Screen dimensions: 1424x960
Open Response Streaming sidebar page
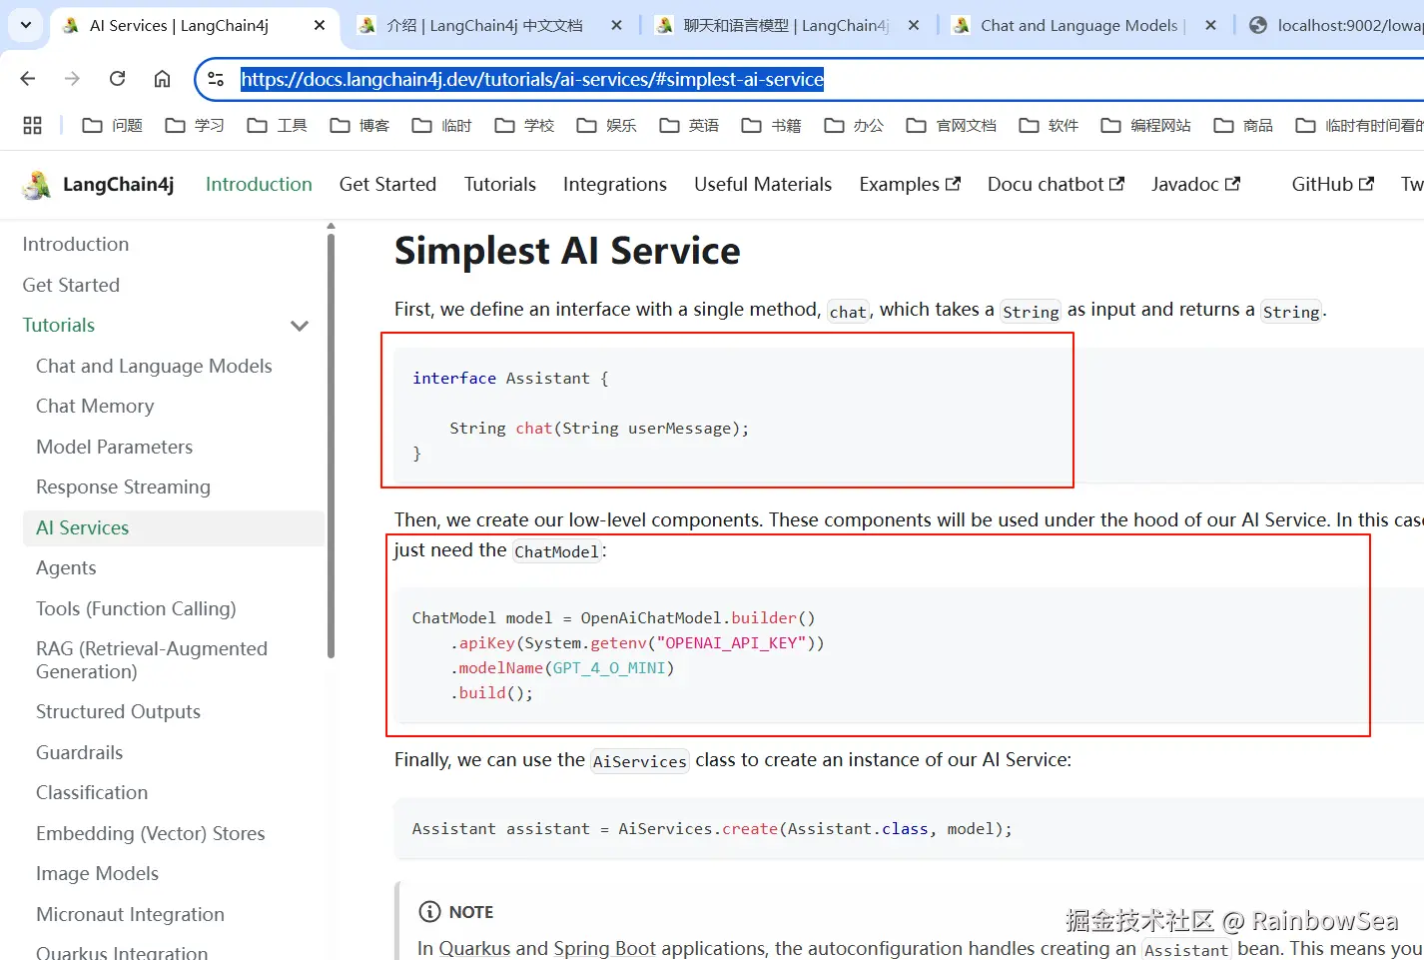click(123, 487)
